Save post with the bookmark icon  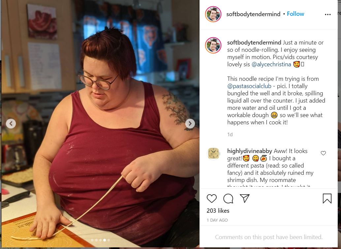[327, 198]
